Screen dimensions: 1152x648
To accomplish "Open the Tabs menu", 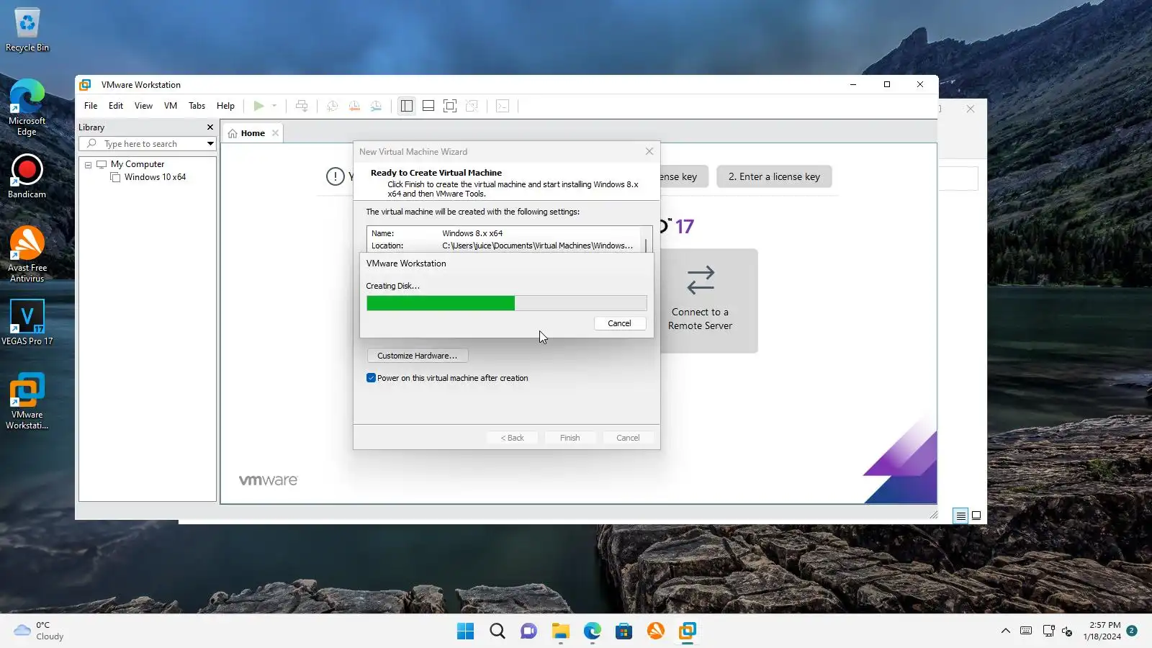I will (x=197, y=106).
